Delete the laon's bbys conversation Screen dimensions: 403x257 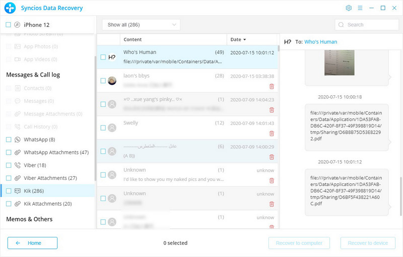(x=272, y=86)
